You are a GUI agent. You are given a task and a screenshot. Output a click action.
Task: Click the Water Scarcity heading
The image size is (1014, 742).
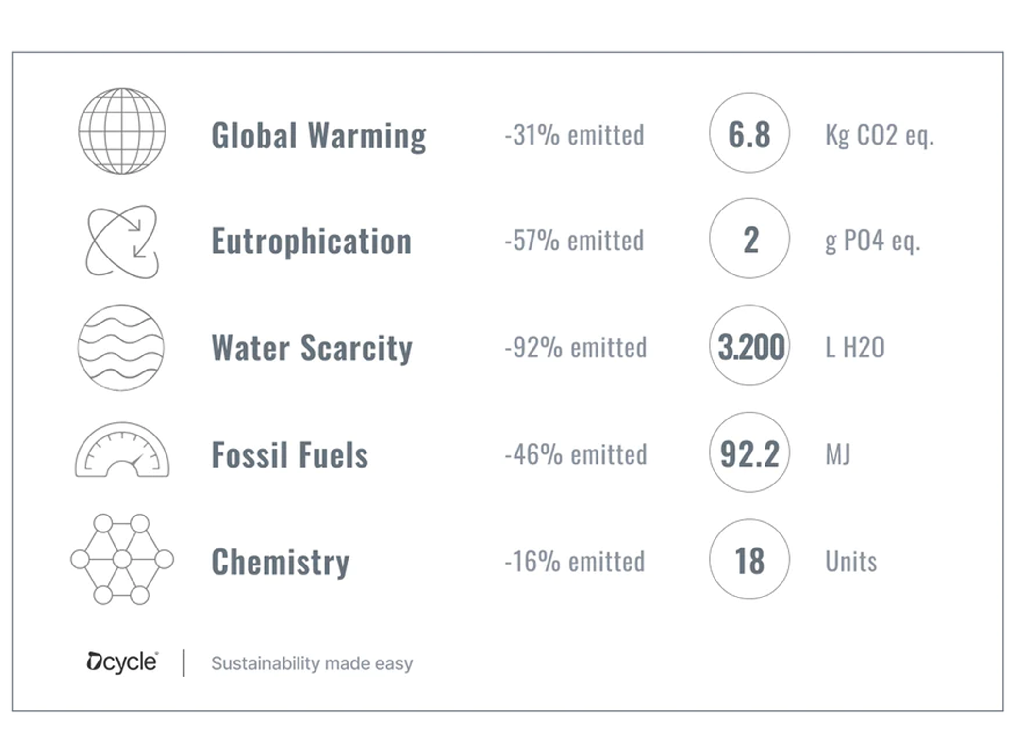click(x=312, y=348)
